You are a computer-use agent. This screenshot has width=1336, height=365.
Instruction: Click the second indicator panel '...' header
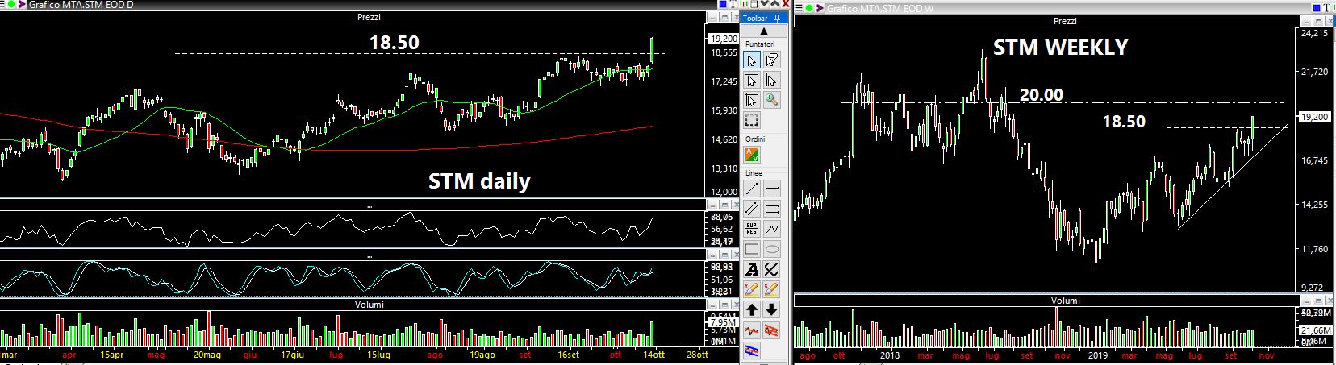coord(368,256)
